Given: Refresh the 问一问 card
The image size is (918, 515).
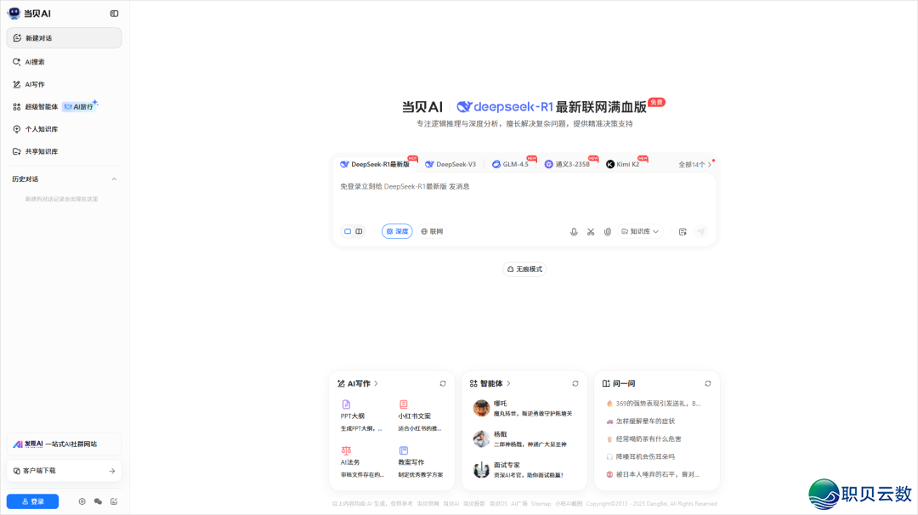Looking at the screenshot, I should [708, 384].
